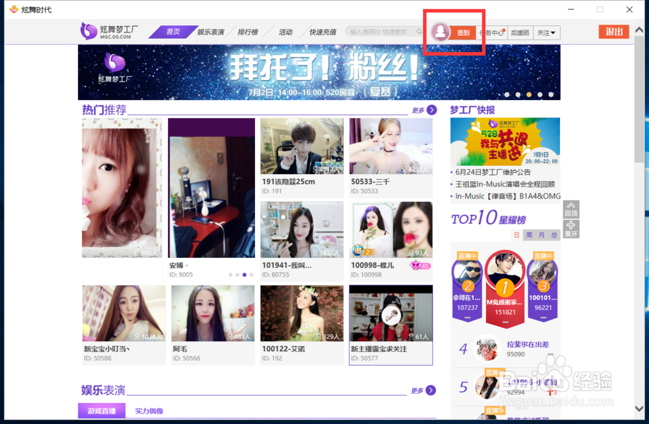Screen dimensions: 649x424
Task: Switch TOP10 ranking to 周 tab
Action: pyautogui.click(x=529, y=235)
